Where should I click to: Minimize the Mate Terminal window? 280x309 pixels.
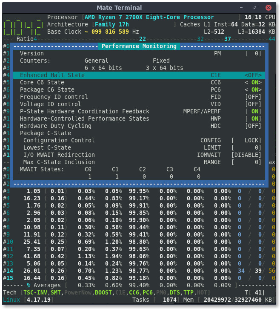241,8
